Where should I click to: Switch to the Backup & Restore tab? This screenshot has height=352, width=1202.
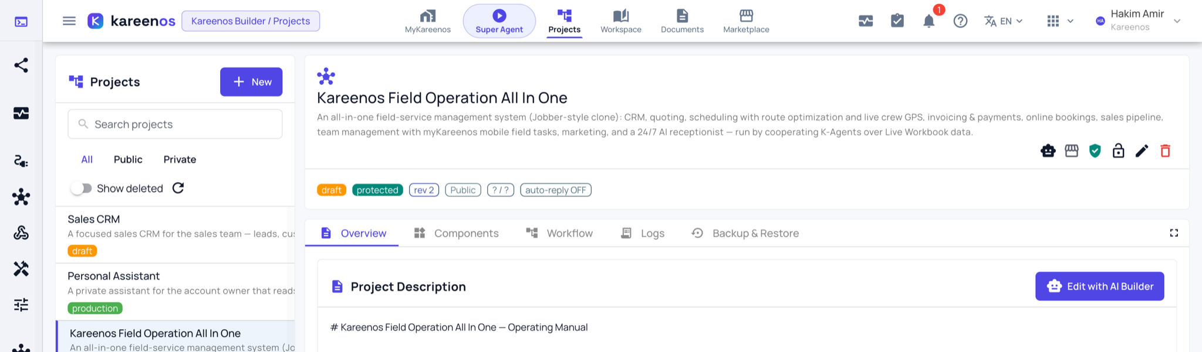coord(745,233)
